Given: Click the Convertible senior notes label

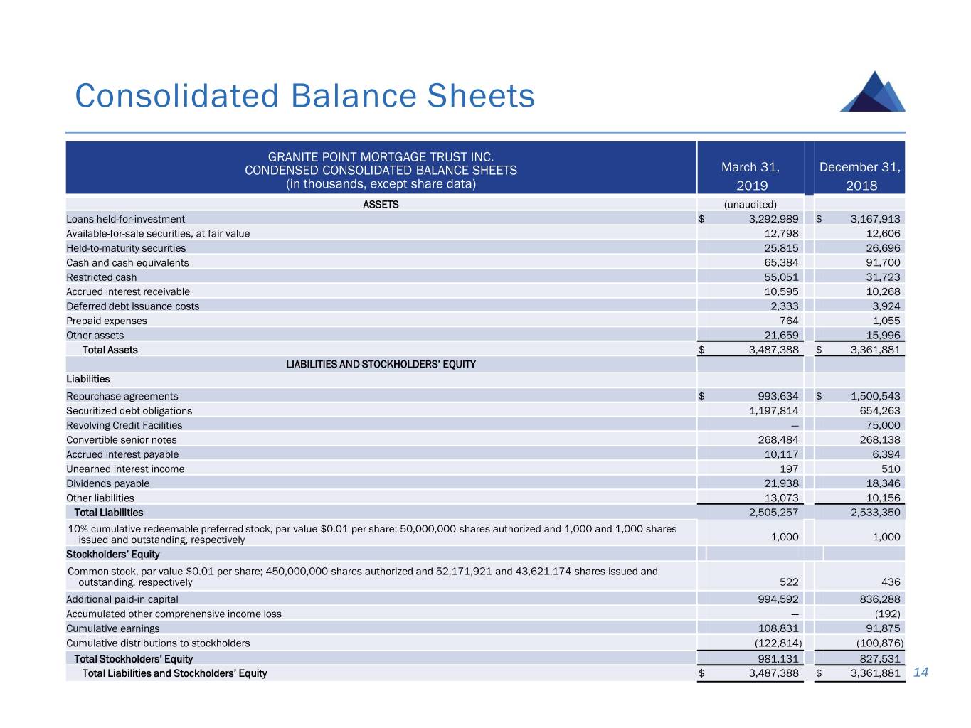Looking at the screenshot, I should [121, 440].
